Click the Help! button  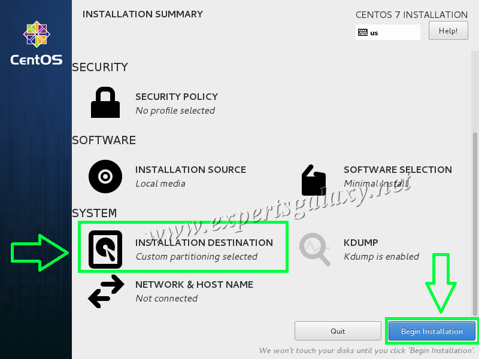point(448,31)
